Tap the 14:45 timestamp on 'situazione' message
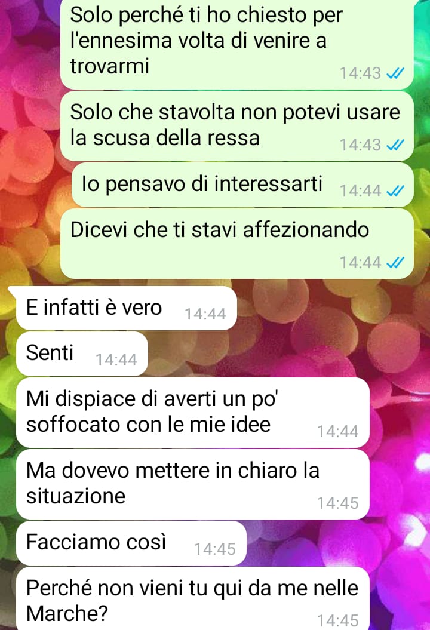This screenshot has height=630, width=430. [338, 503]
